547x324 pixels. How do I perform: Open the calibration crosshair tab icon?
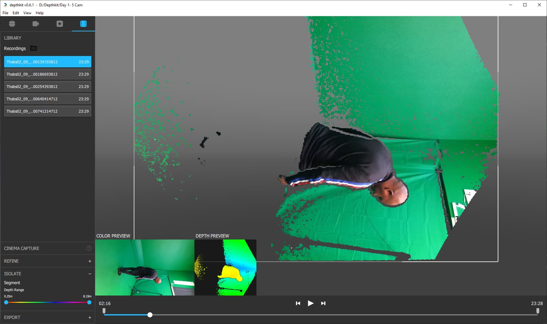point(12,24)
